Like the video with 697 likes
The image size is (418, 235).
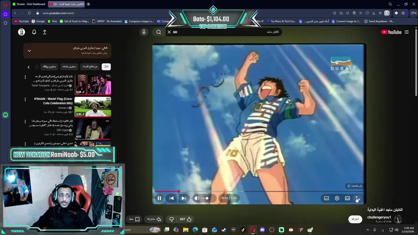click(186, 219)
